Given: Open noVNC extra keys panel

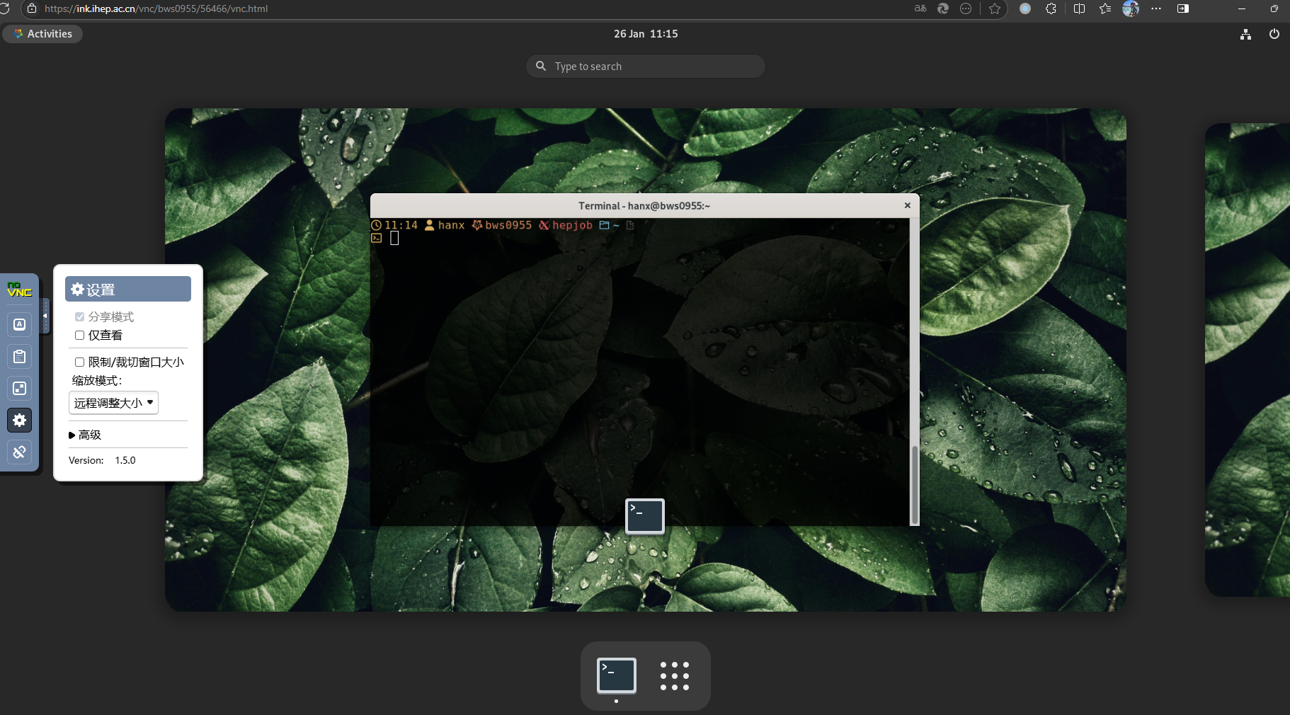Looking at the screenshot, I should [x=20, y=324].
